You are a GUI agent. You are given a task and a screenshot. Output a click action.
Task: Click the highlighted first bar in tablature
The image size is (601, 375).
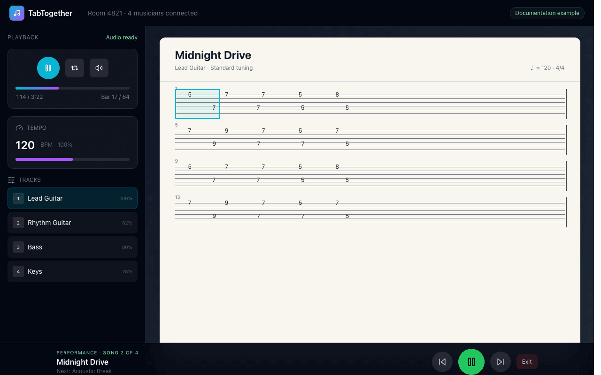point(198,104)
